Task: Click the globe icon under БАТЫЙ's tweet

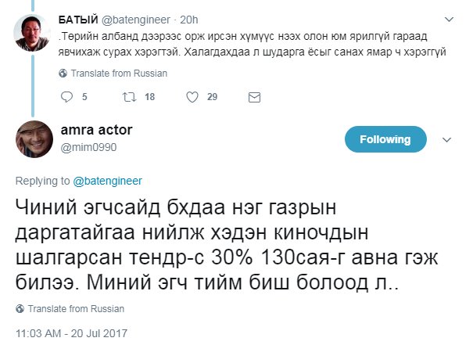Action: click(63, 74)
